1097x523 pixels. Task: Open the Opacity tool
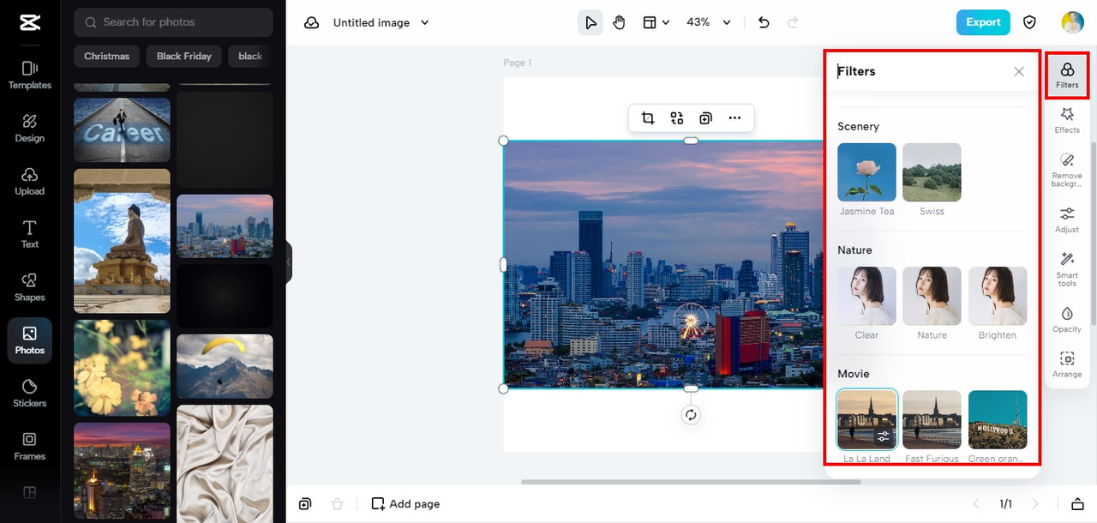coord(1067,319)
